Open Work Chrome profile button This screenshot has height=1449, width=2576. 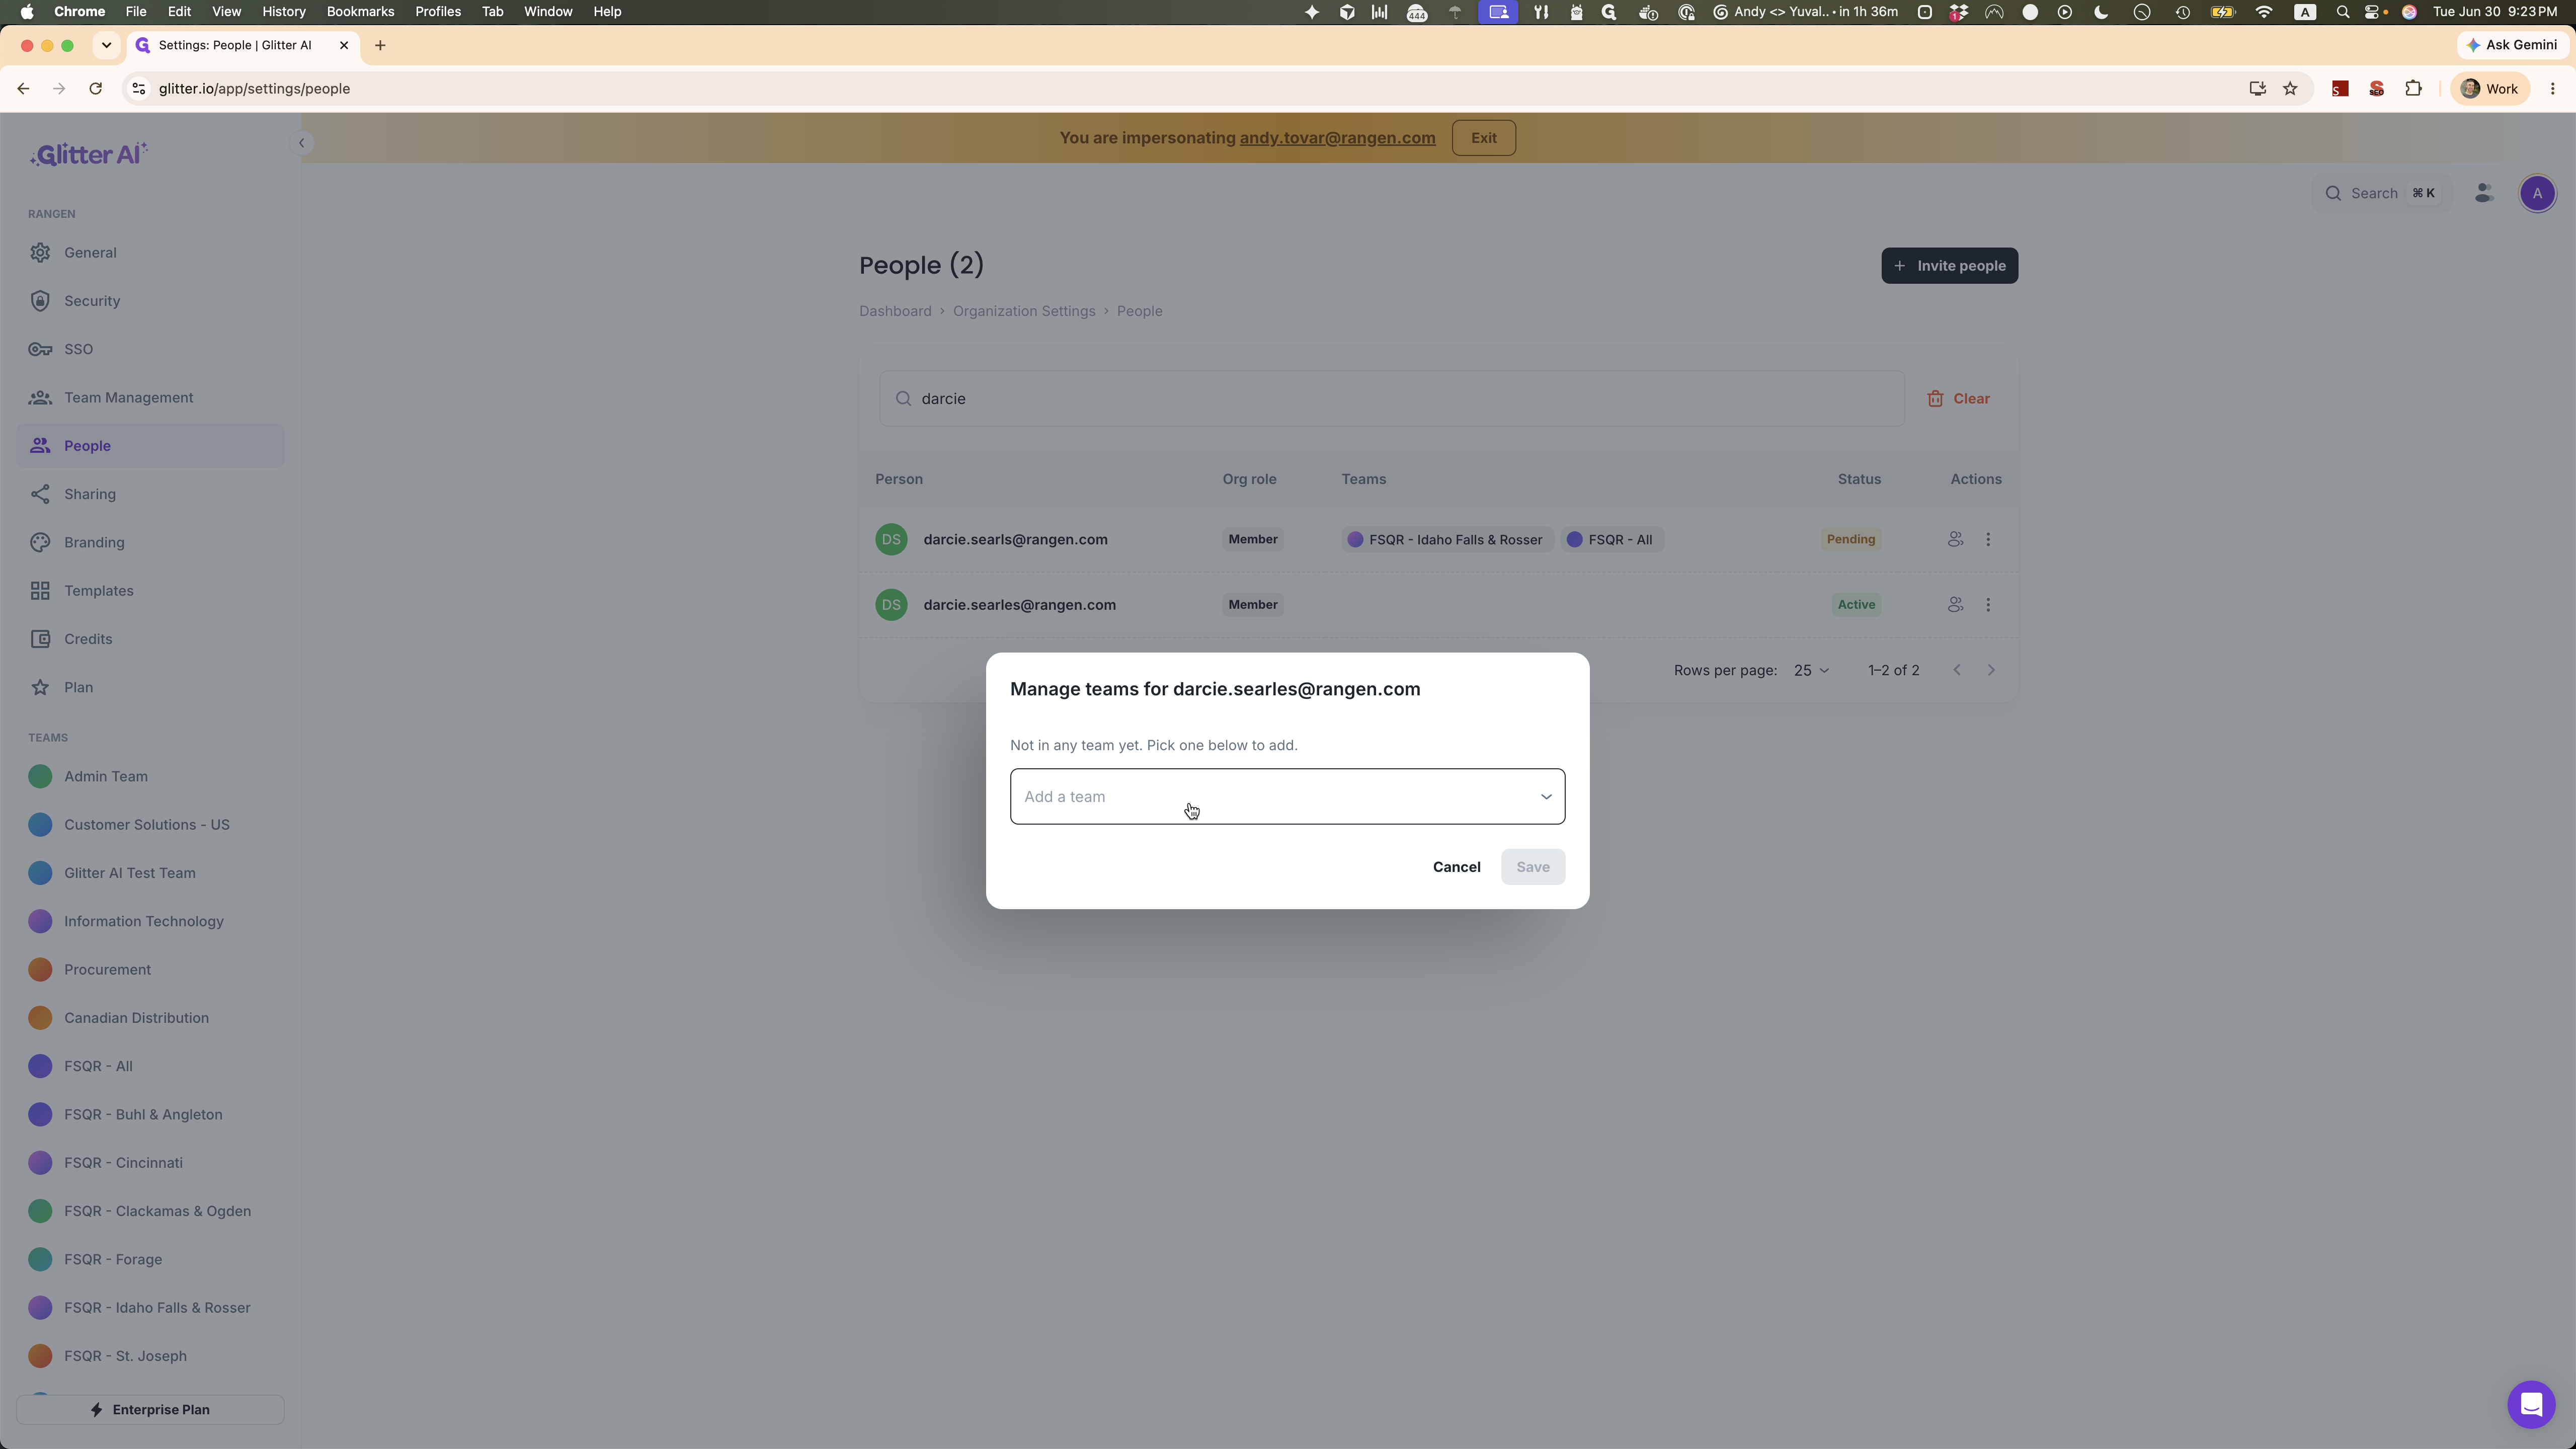tap(2489, 89)
